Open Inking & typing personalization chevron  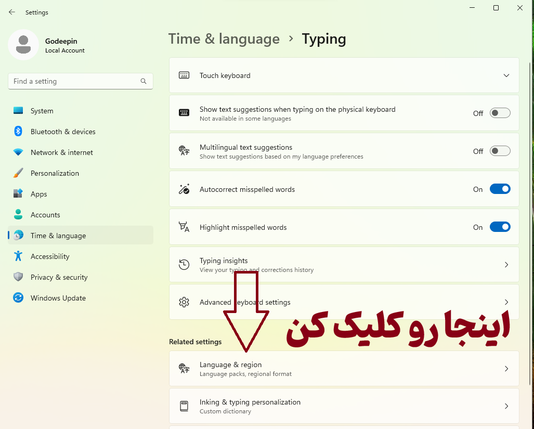506,406
